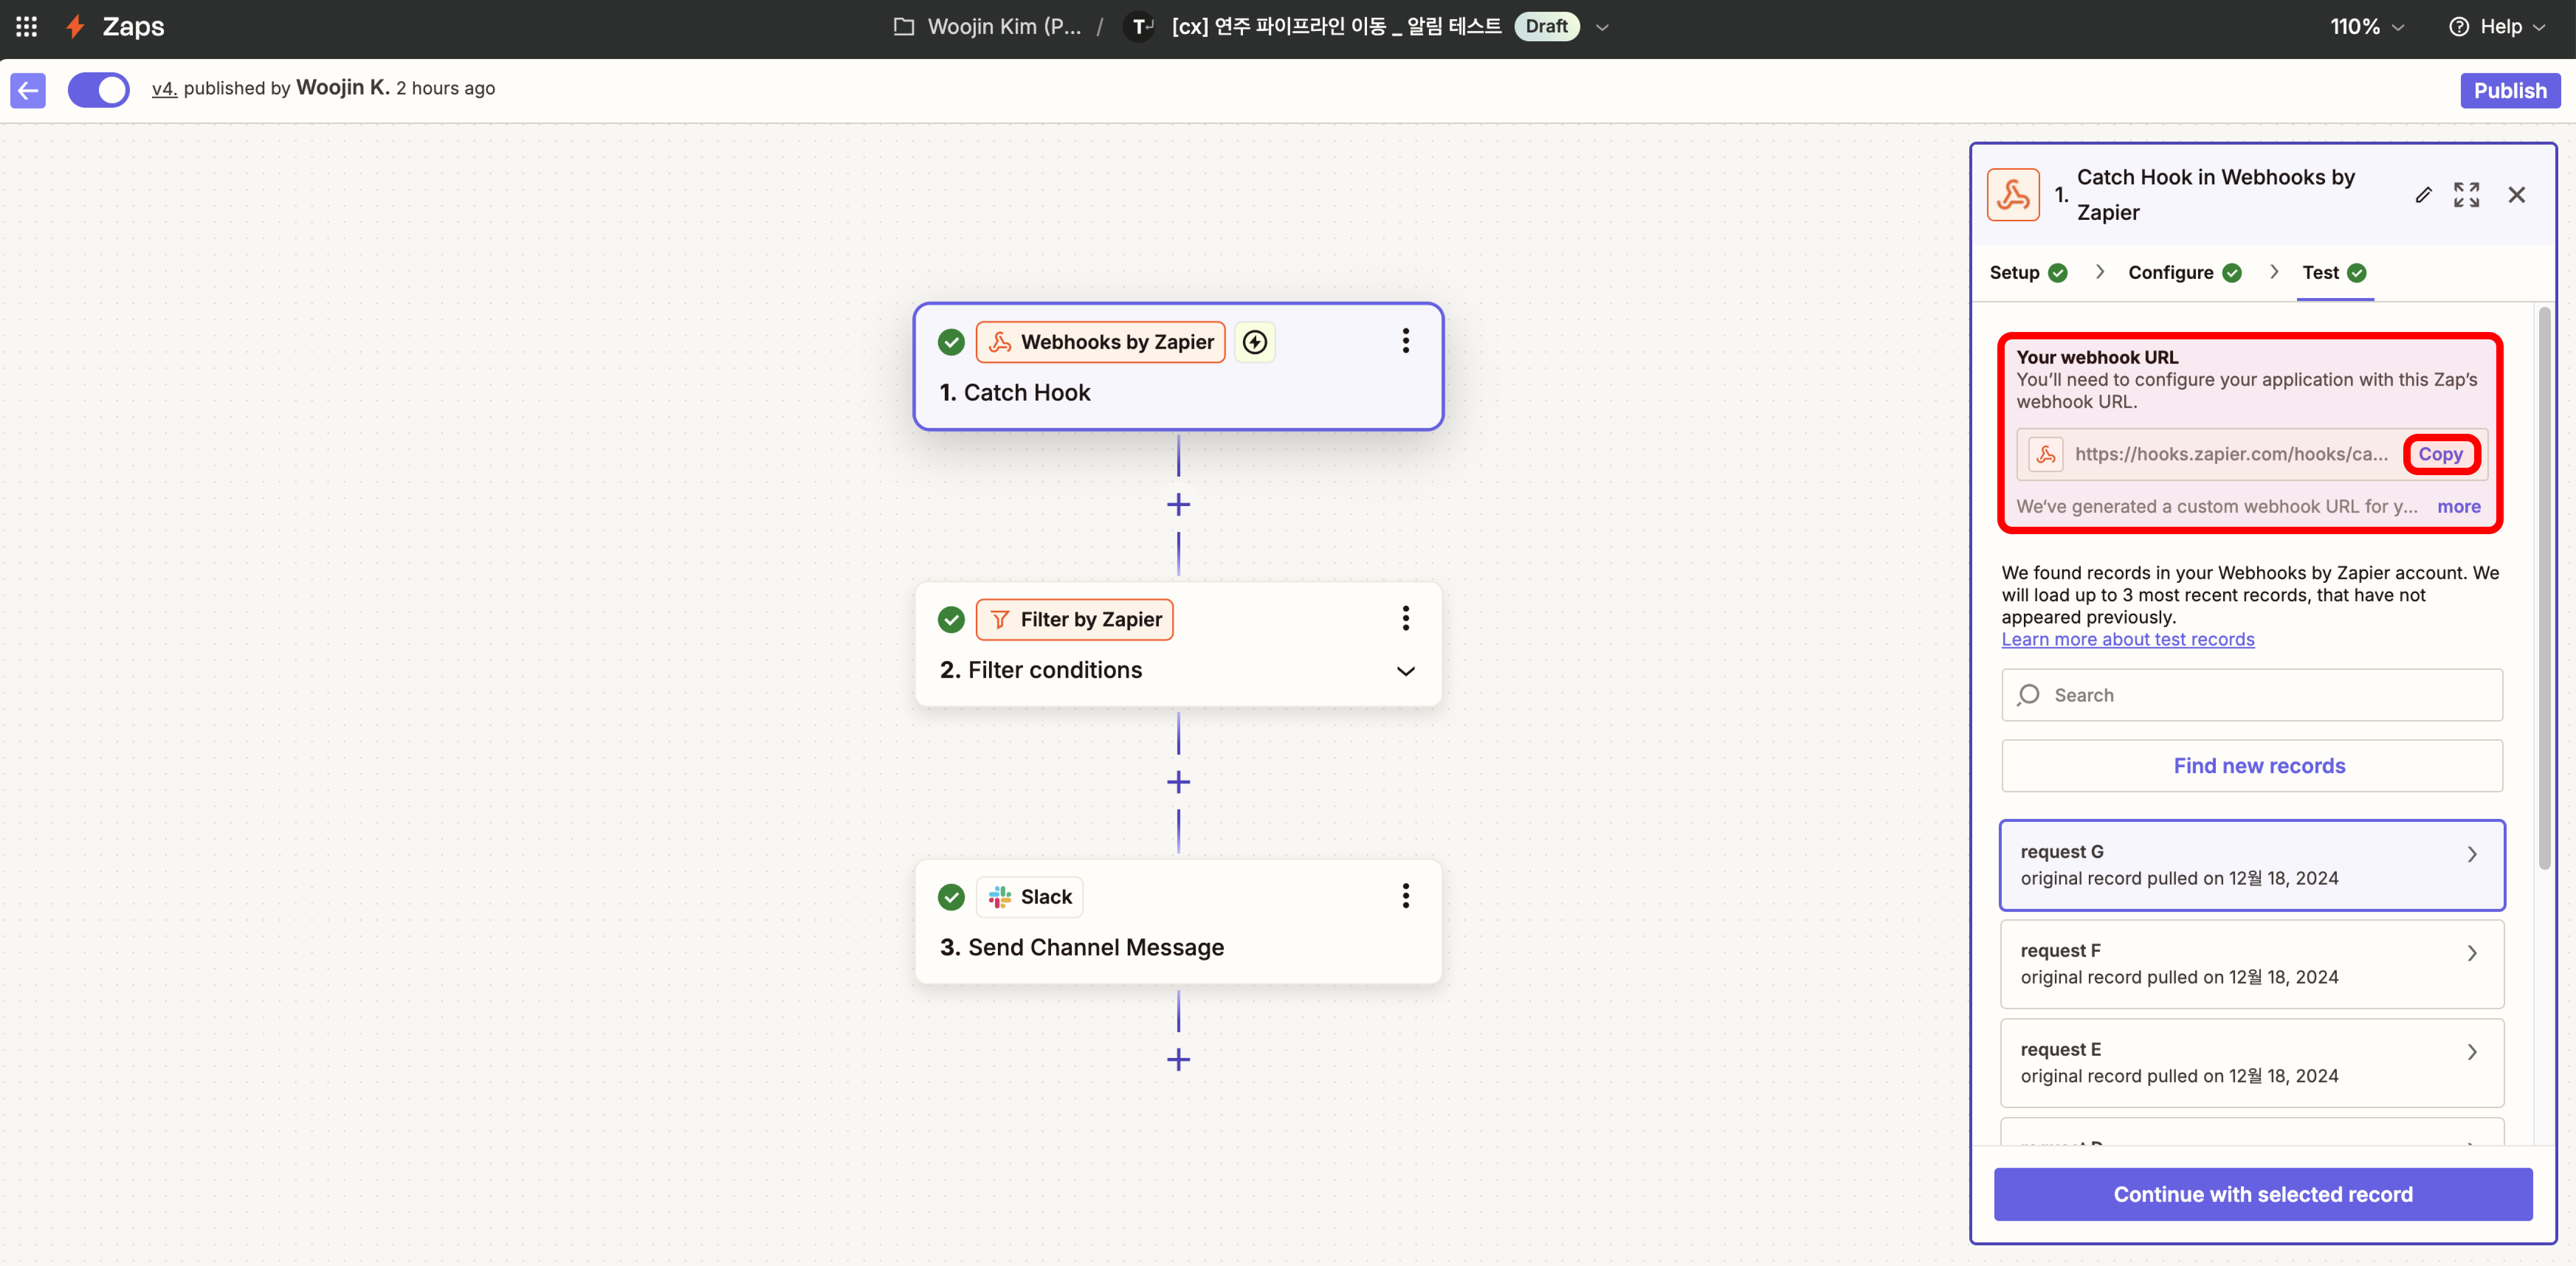The width and height of the screenshot is (2576, 1266).
Task: Open Send Channel Message options menu
Action: 1405,895
